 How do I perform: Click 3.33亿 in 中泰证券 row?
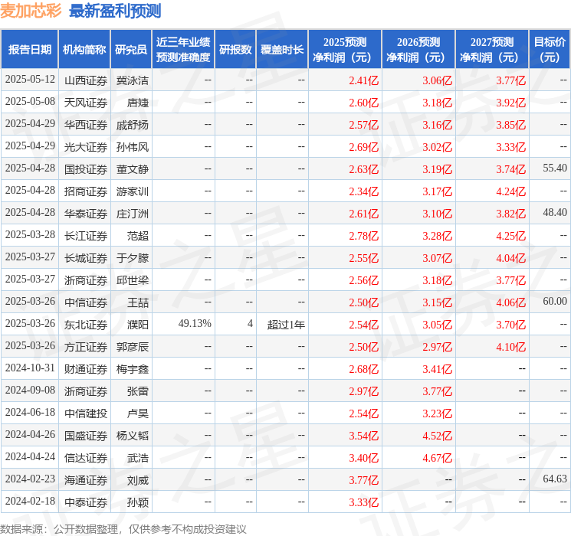tap(363, 502)
